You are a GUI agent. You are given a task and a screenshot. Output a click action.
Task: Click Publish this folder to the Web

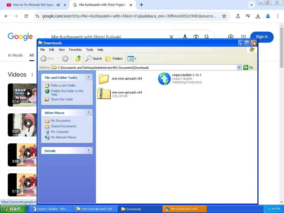67,93
